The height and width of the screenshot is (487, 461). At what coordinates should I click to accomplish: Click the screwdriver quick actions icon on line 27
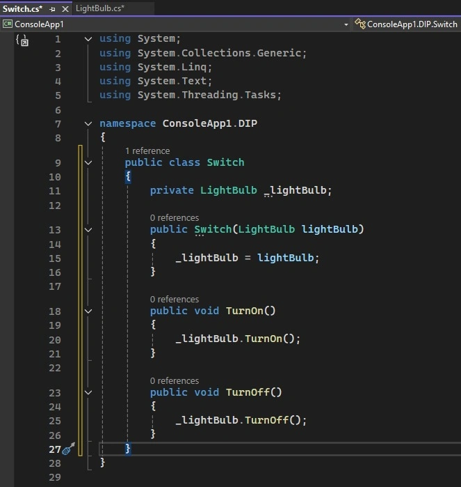(69, 449)
